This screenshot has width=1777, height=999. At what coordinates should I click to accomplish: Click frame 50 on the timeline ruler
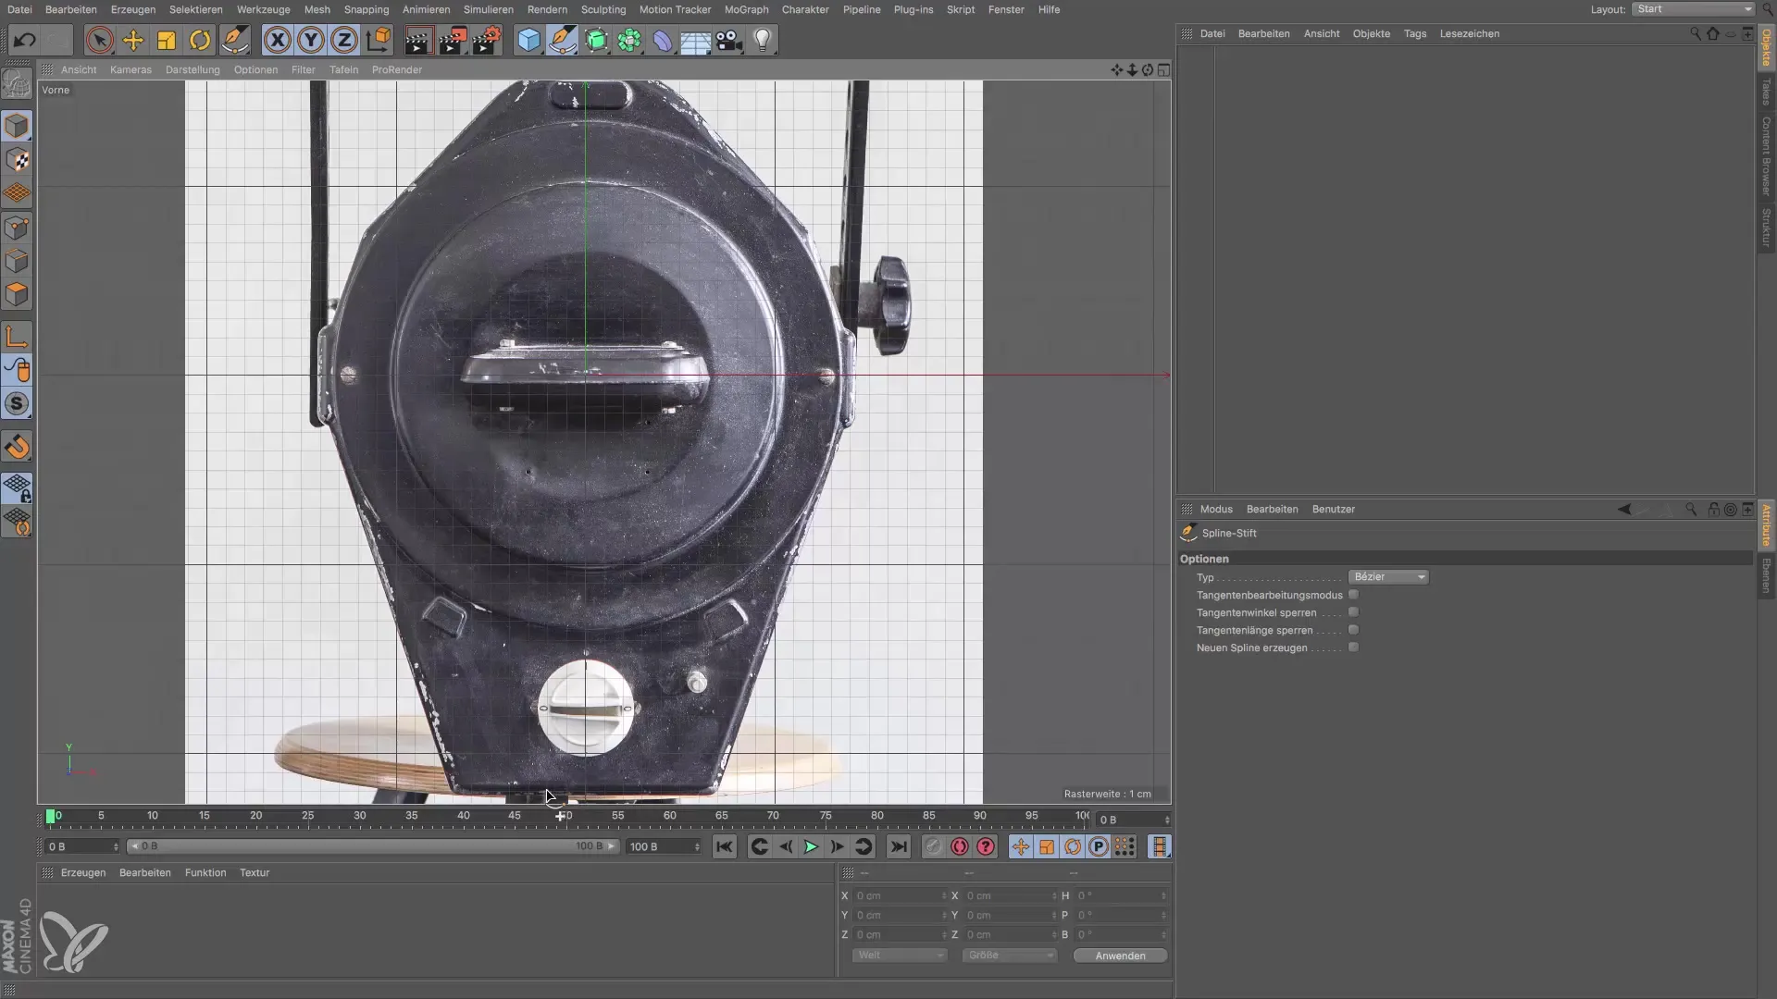(566, 816)
